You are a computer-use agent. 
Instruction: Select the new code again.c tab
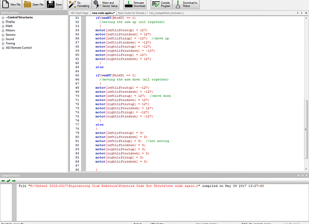(103, 13)
